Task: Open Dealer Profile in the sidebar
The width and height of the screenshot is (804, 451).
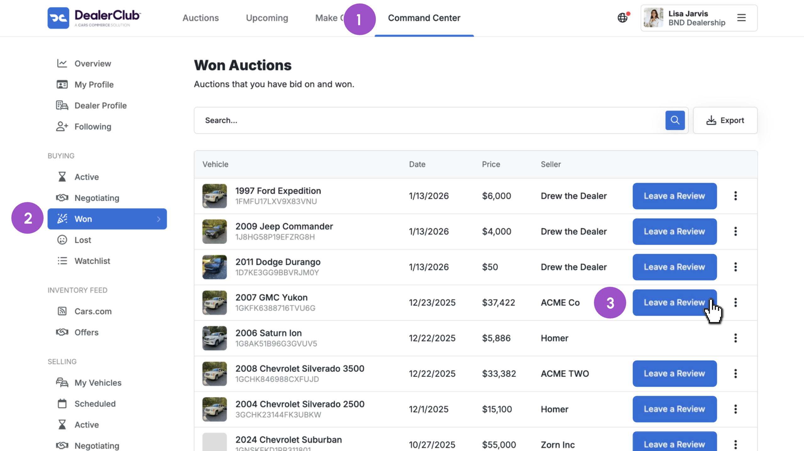Action: (x=100, y=105)
